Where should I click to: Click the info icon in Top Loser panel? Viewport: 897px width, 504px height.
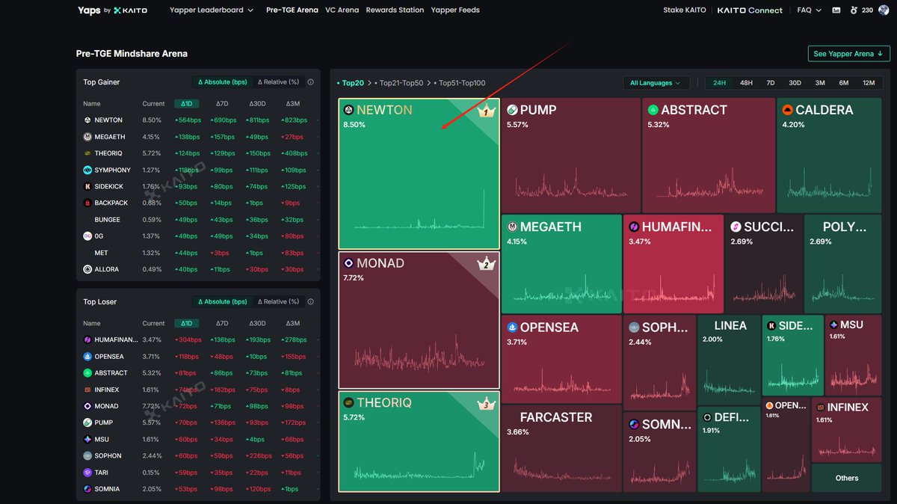[310, 301]
